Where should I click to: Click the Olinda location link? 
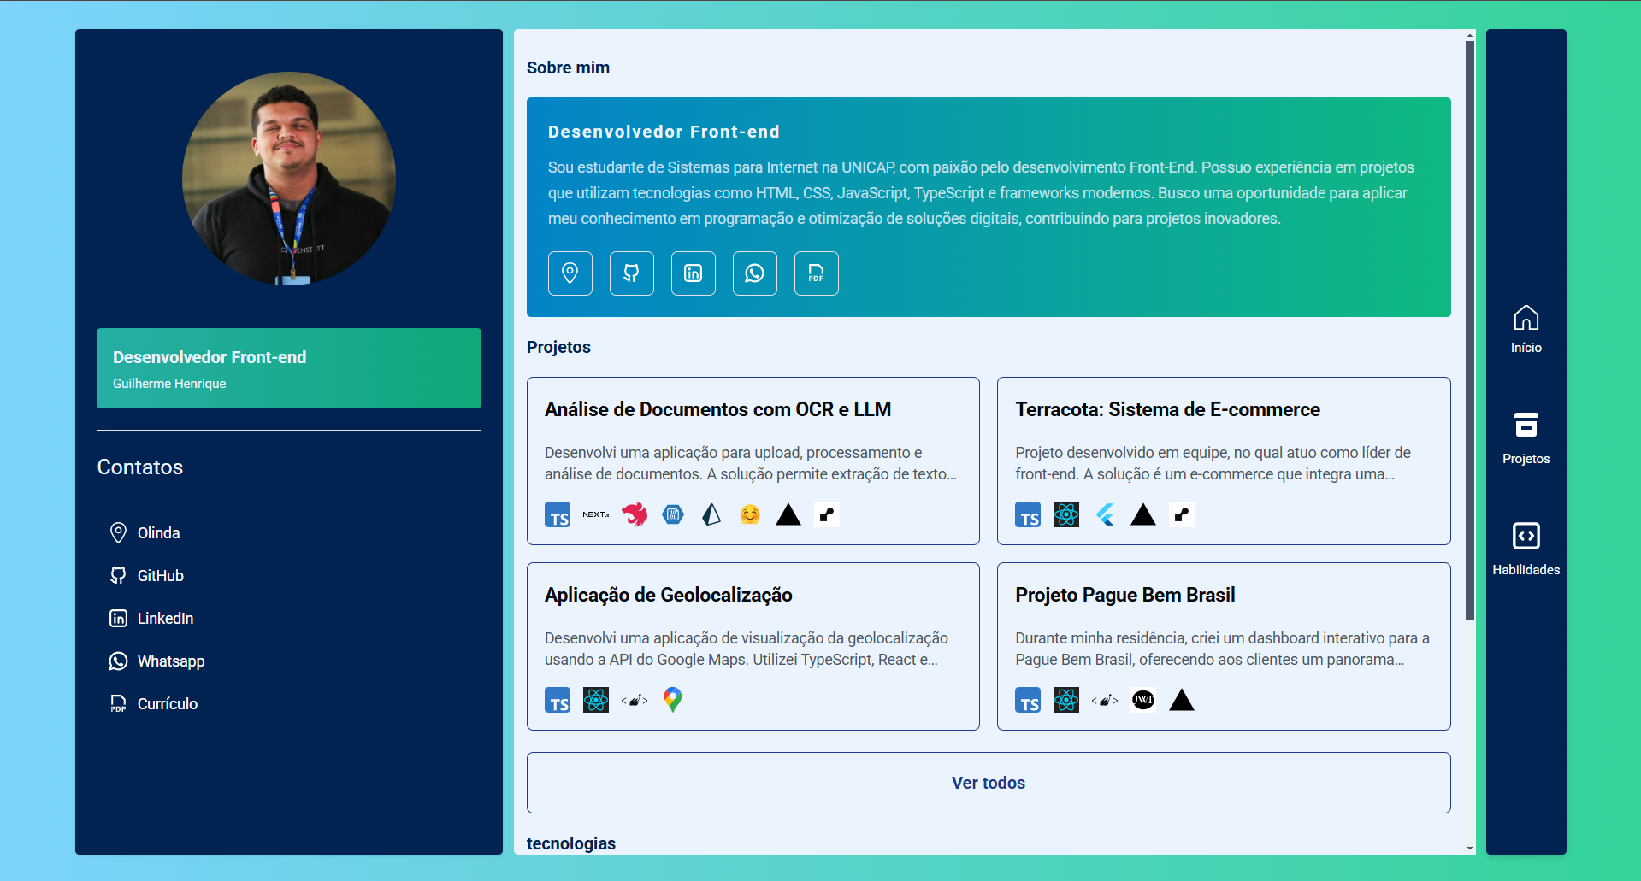click(158, 533)
